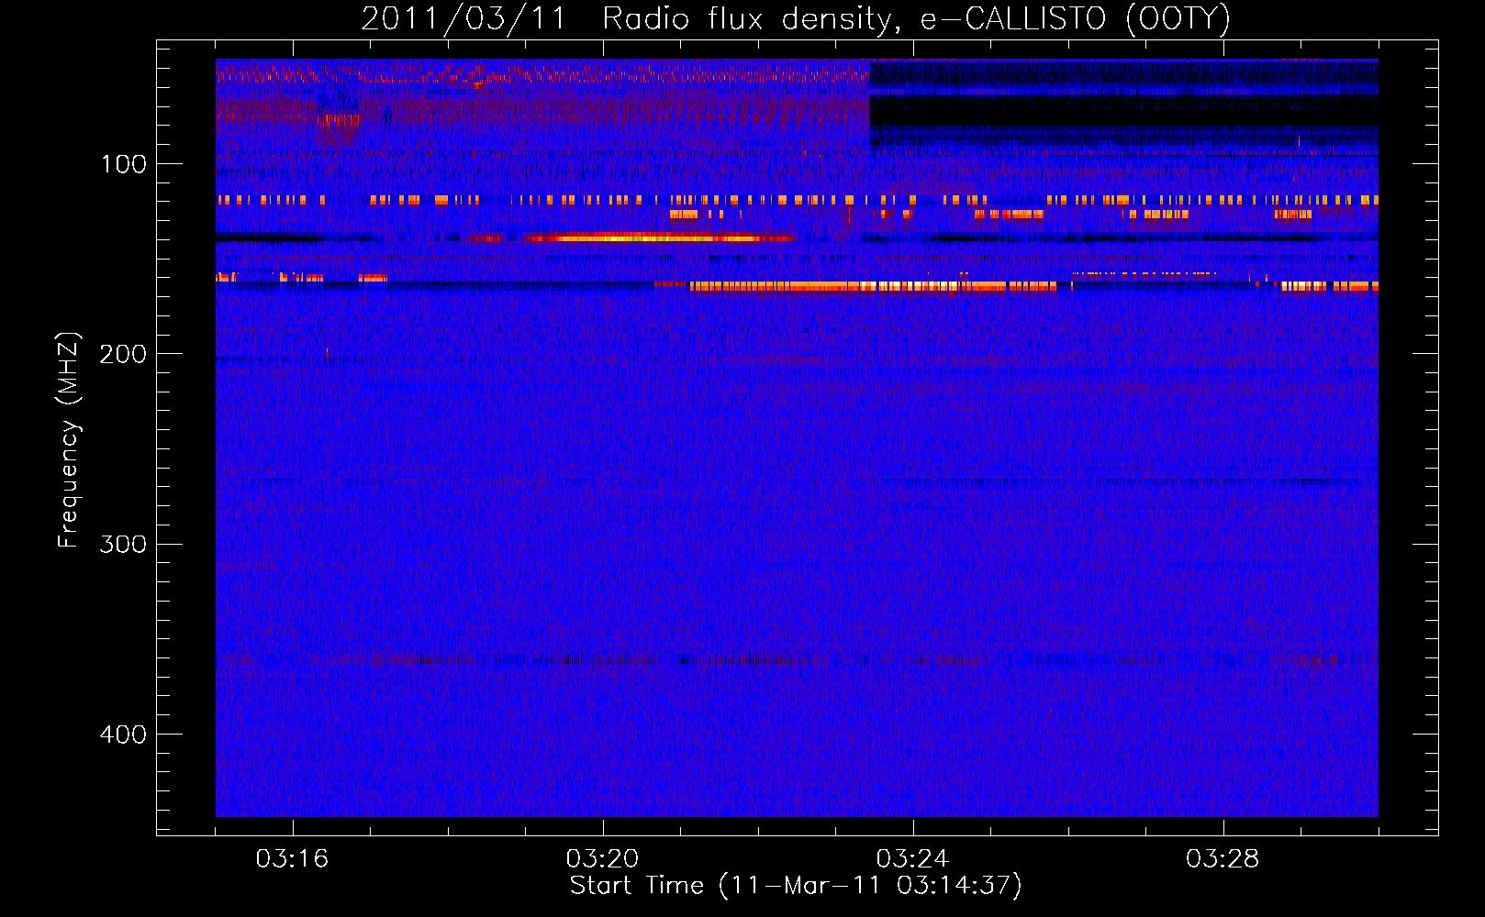This screenshot has height=917, width=1485.
Task: Click the 03:28 time tick label
Action: 1223,859
